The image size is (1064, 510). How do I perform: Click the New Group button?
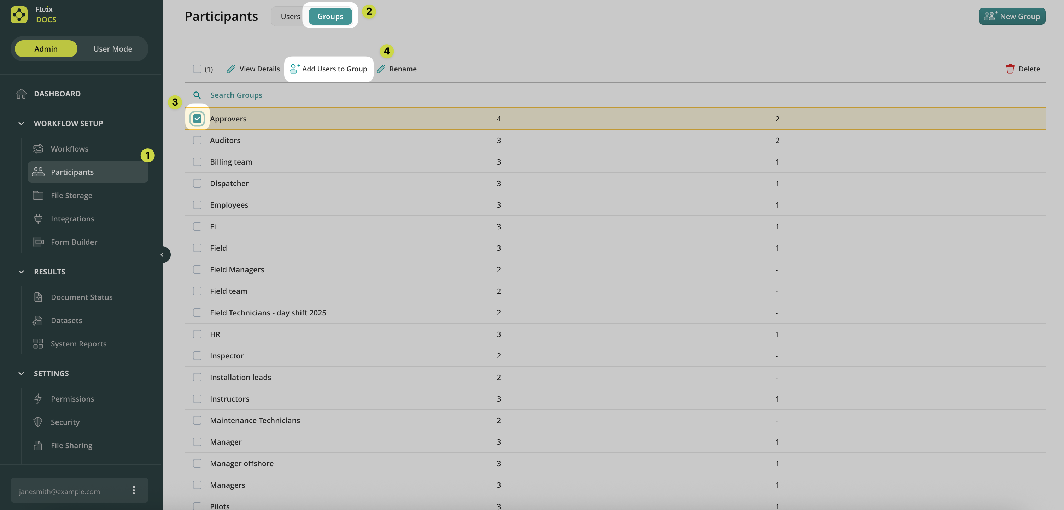pos(1012,17)
